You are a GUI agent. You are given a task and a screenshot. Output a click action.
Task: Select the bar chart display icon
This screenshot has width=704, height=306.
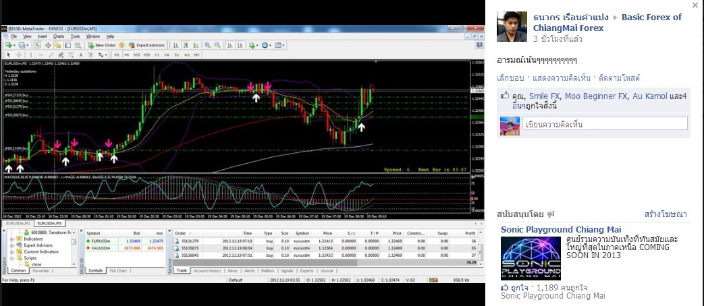[x=176, y=45]
